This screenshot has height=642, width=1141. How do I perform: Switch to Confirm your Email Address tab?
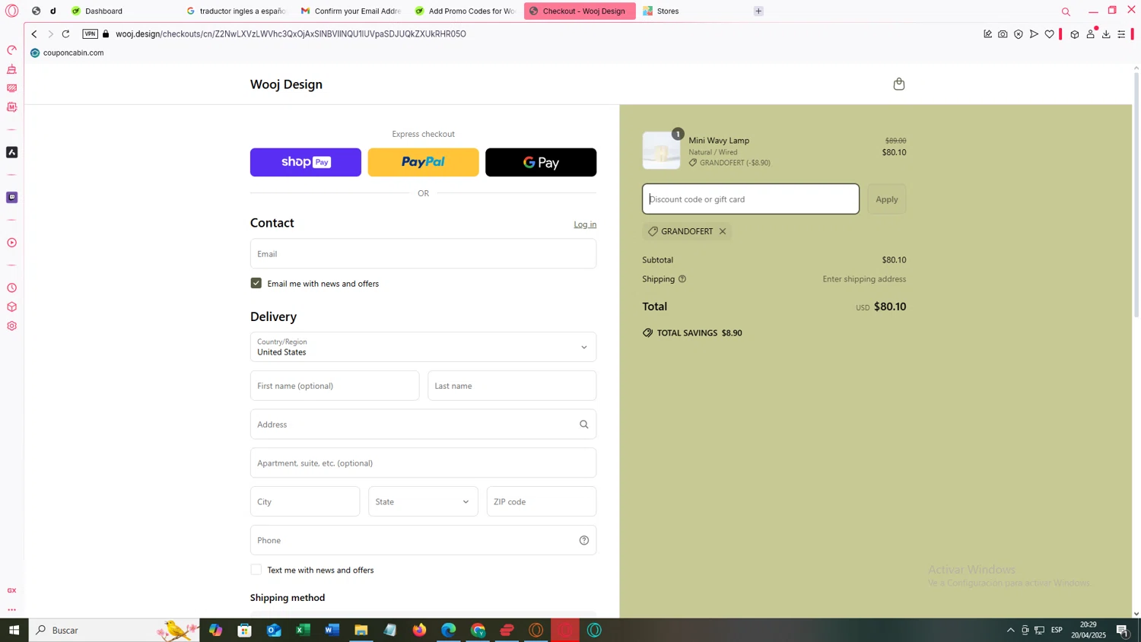[351, 11]
